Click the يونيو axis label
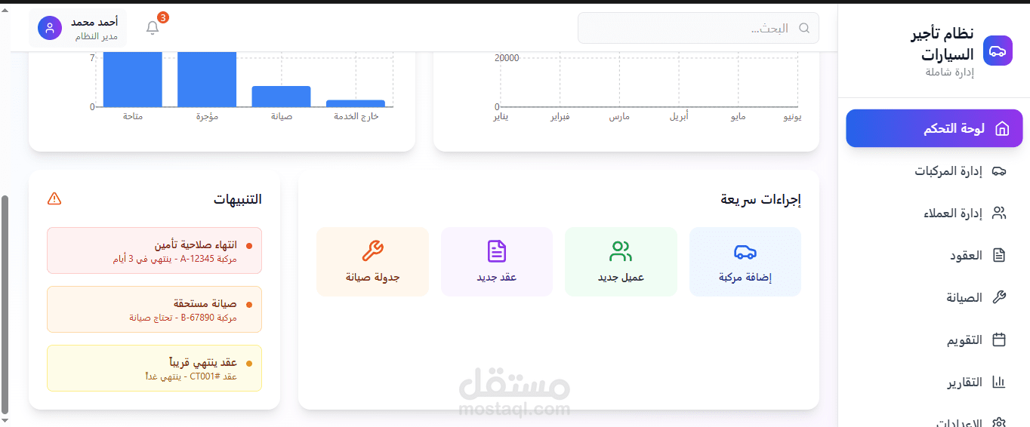The height and width of the screenshot is (427, 1030). pos(793,117)
